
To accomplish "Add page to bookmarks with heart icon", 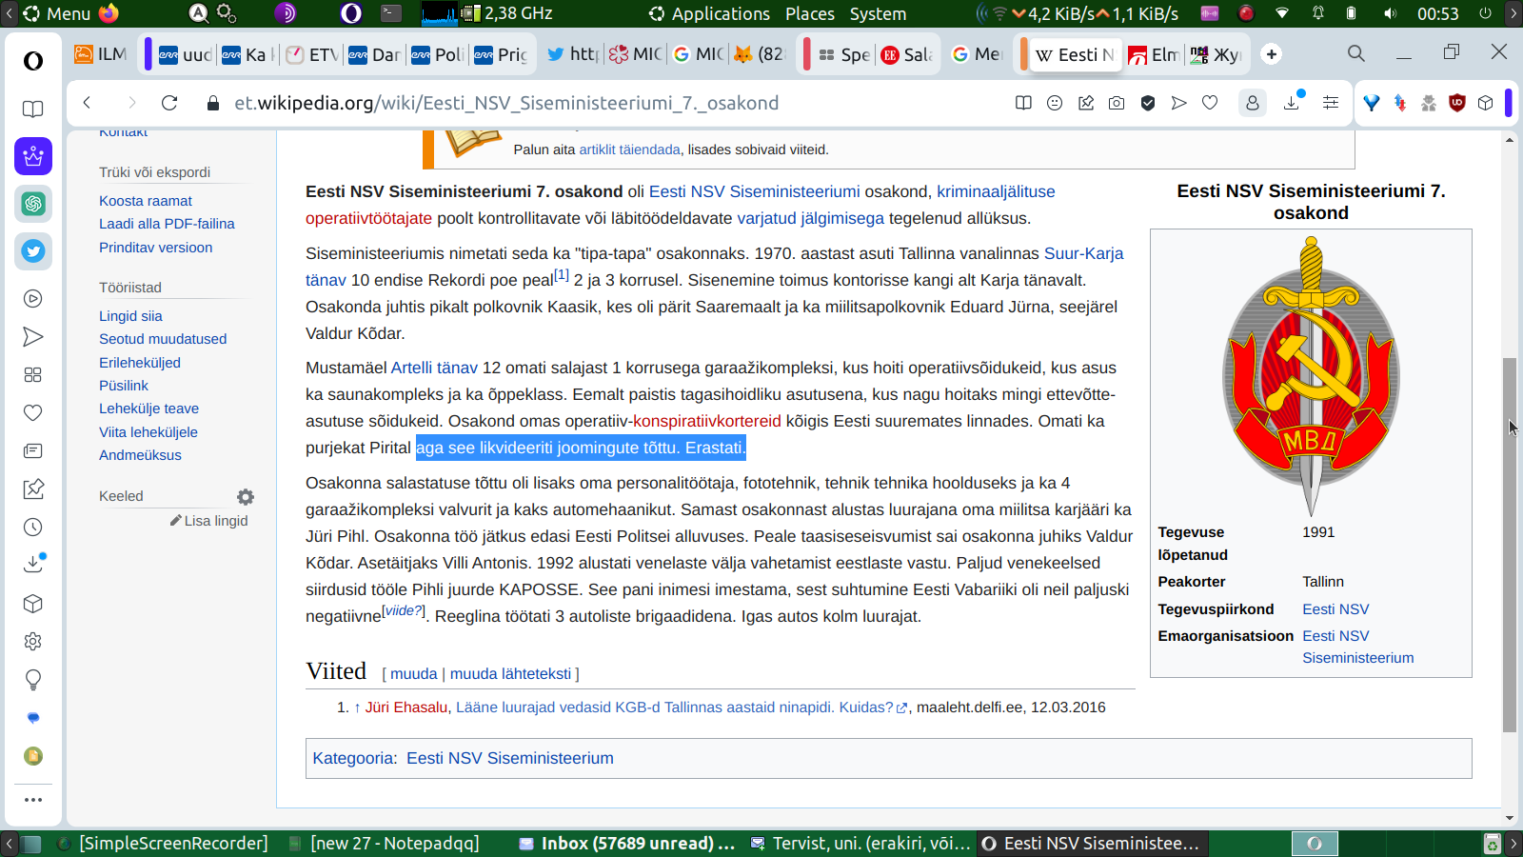I will 1210,103.
